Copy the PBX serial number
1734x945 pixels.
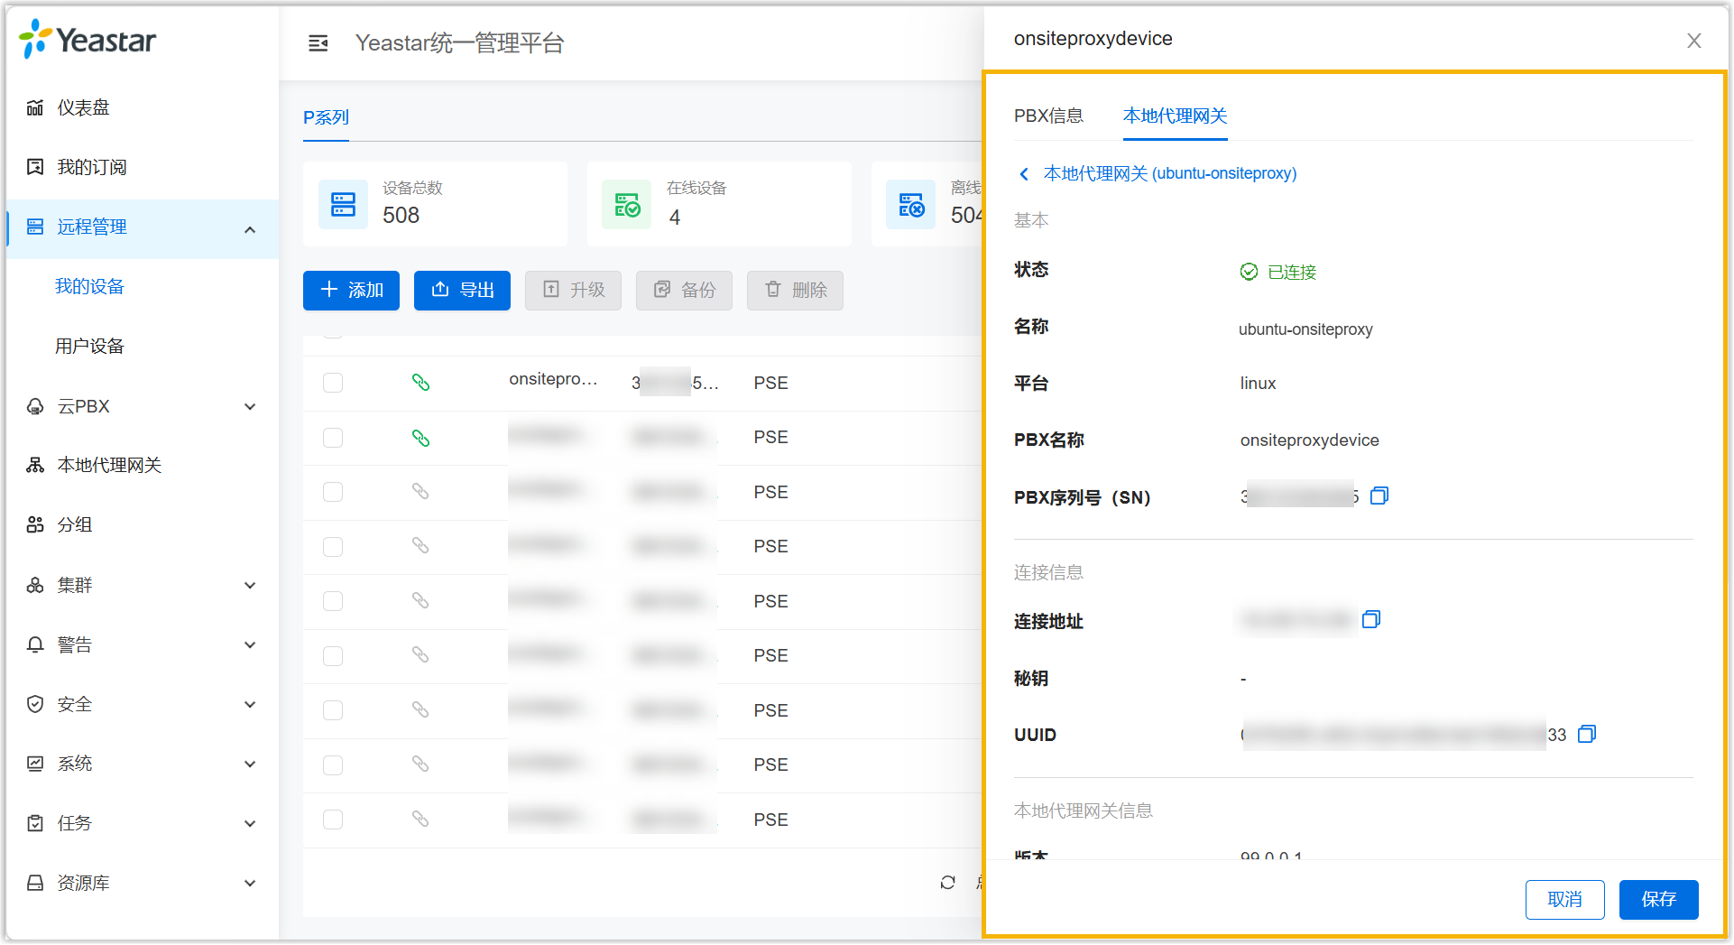coord(1379,496)
